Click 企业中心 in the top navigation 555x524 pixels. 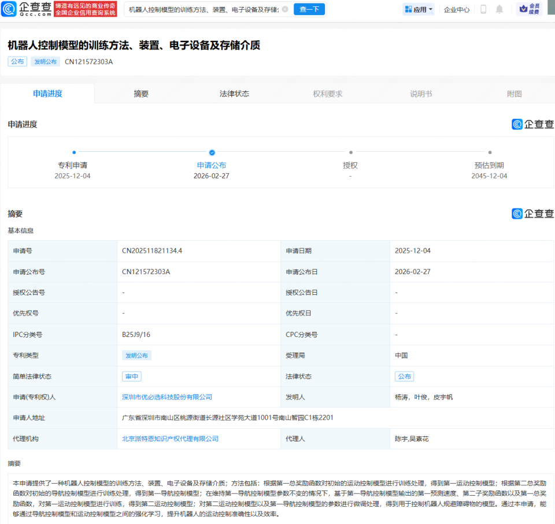pyautogui.click(x=456, y=9)
